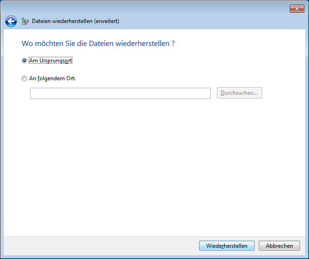309x259 pixels.
Task: Enable the 'An folgendem Ort' radio option
Action: 24,79
